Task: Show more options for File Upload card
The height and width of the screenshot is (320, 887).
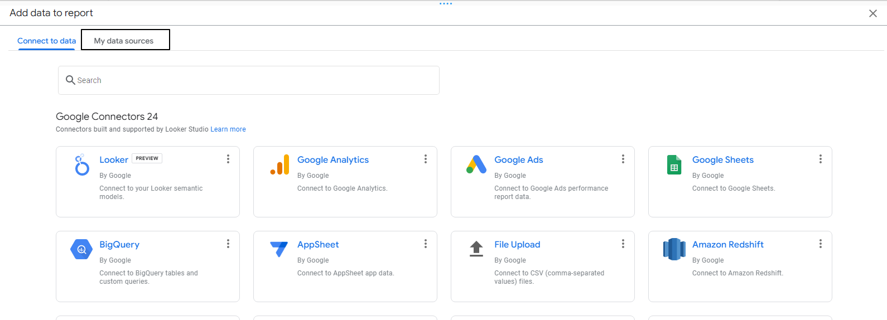Action: tap(623, 244)
